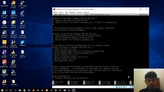The height and width of the screenshot is (92, 164).
Task: Launch Google Chrome from the desktop
Action: 13,5
